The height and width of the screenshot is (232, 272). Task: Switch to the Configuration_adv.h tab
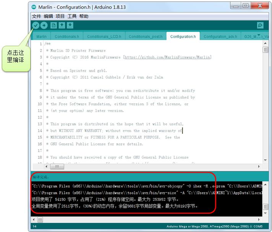point(220,37)
